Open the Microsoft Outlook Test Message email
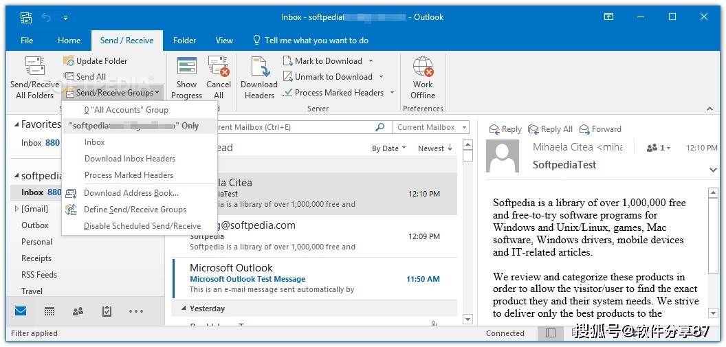Screen dimensions: 726x347 click(314, 278)
